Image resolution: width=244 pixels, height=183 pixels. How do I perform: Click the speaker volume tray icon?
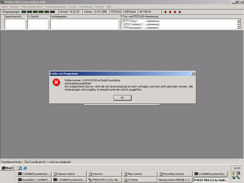coord(233,173)
